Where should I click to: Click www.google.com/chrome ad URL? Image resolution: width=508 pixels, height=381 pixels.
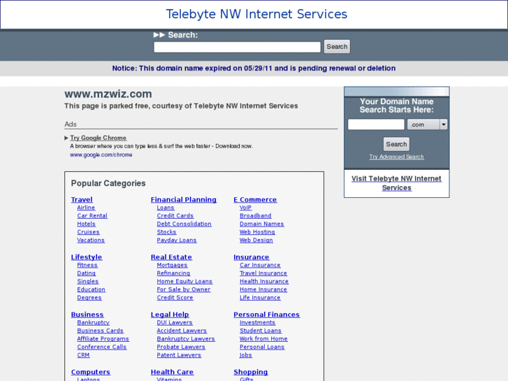tap(101, 155)
